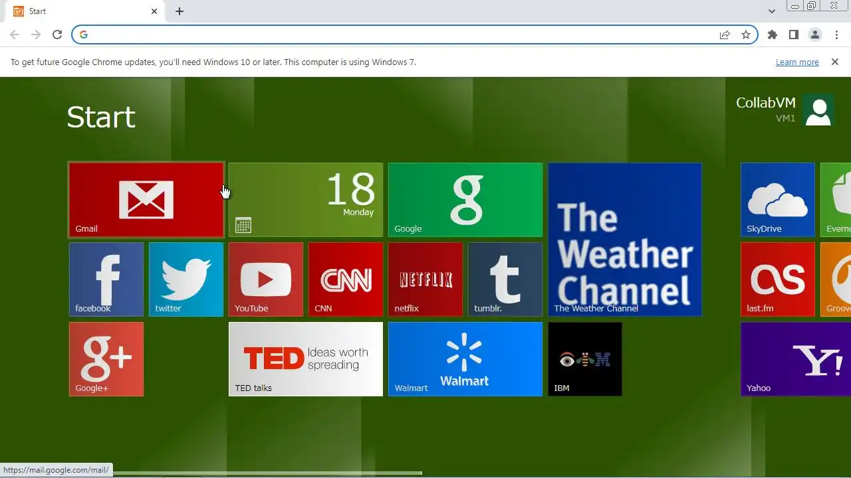
Task: Click the Learn more link
Action: point(797,62)
